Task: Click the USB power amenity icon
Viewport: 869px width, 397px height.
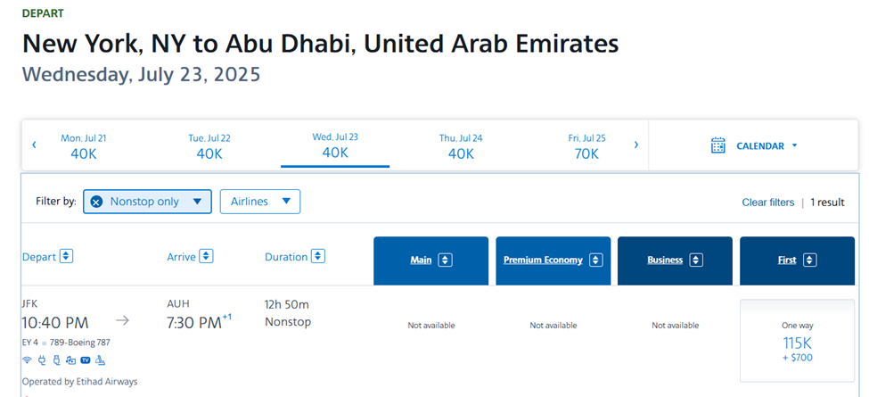Action: click(55, 360)
